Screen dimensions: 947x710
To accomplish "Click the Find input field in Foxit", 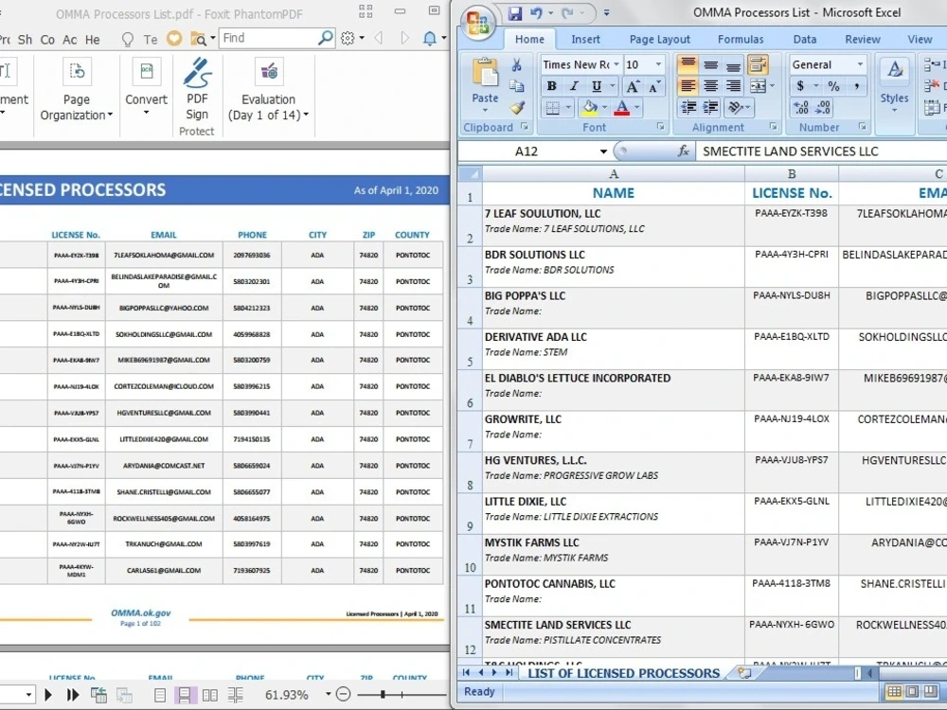I will coord(268,38).
